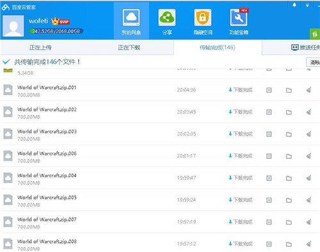Screen dimensions: 320x252
Task: Click the 清除 clear button
Action: pos(313,62)
